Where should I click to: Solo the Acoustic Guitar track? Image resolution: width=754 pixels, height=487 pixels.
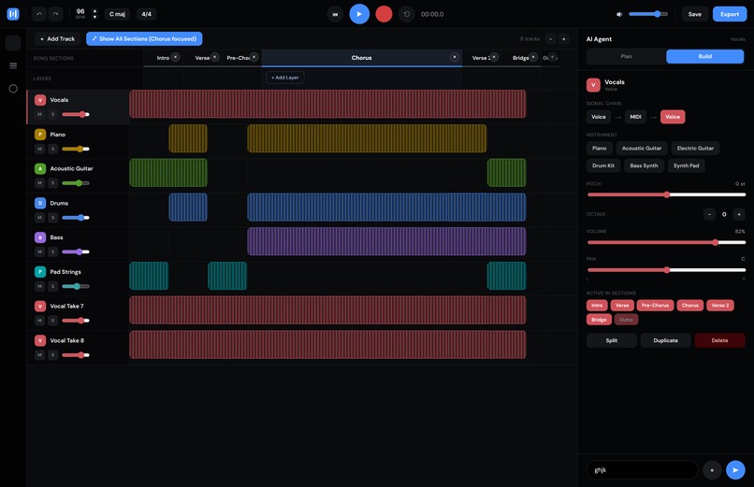tap(53, 183)
